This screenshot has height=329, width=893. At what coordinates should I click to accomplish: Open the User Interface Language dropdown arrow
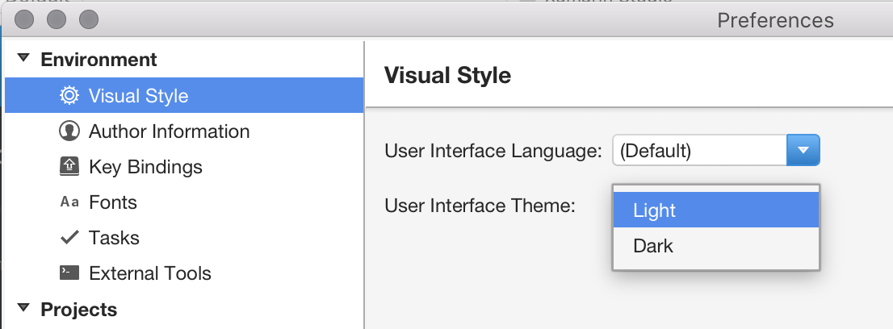pyautogui.click(x=803, y=150)
